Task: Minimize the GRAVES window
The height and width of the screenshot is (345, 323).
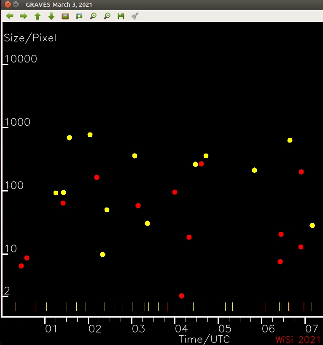Action: (x=16, y=4)
